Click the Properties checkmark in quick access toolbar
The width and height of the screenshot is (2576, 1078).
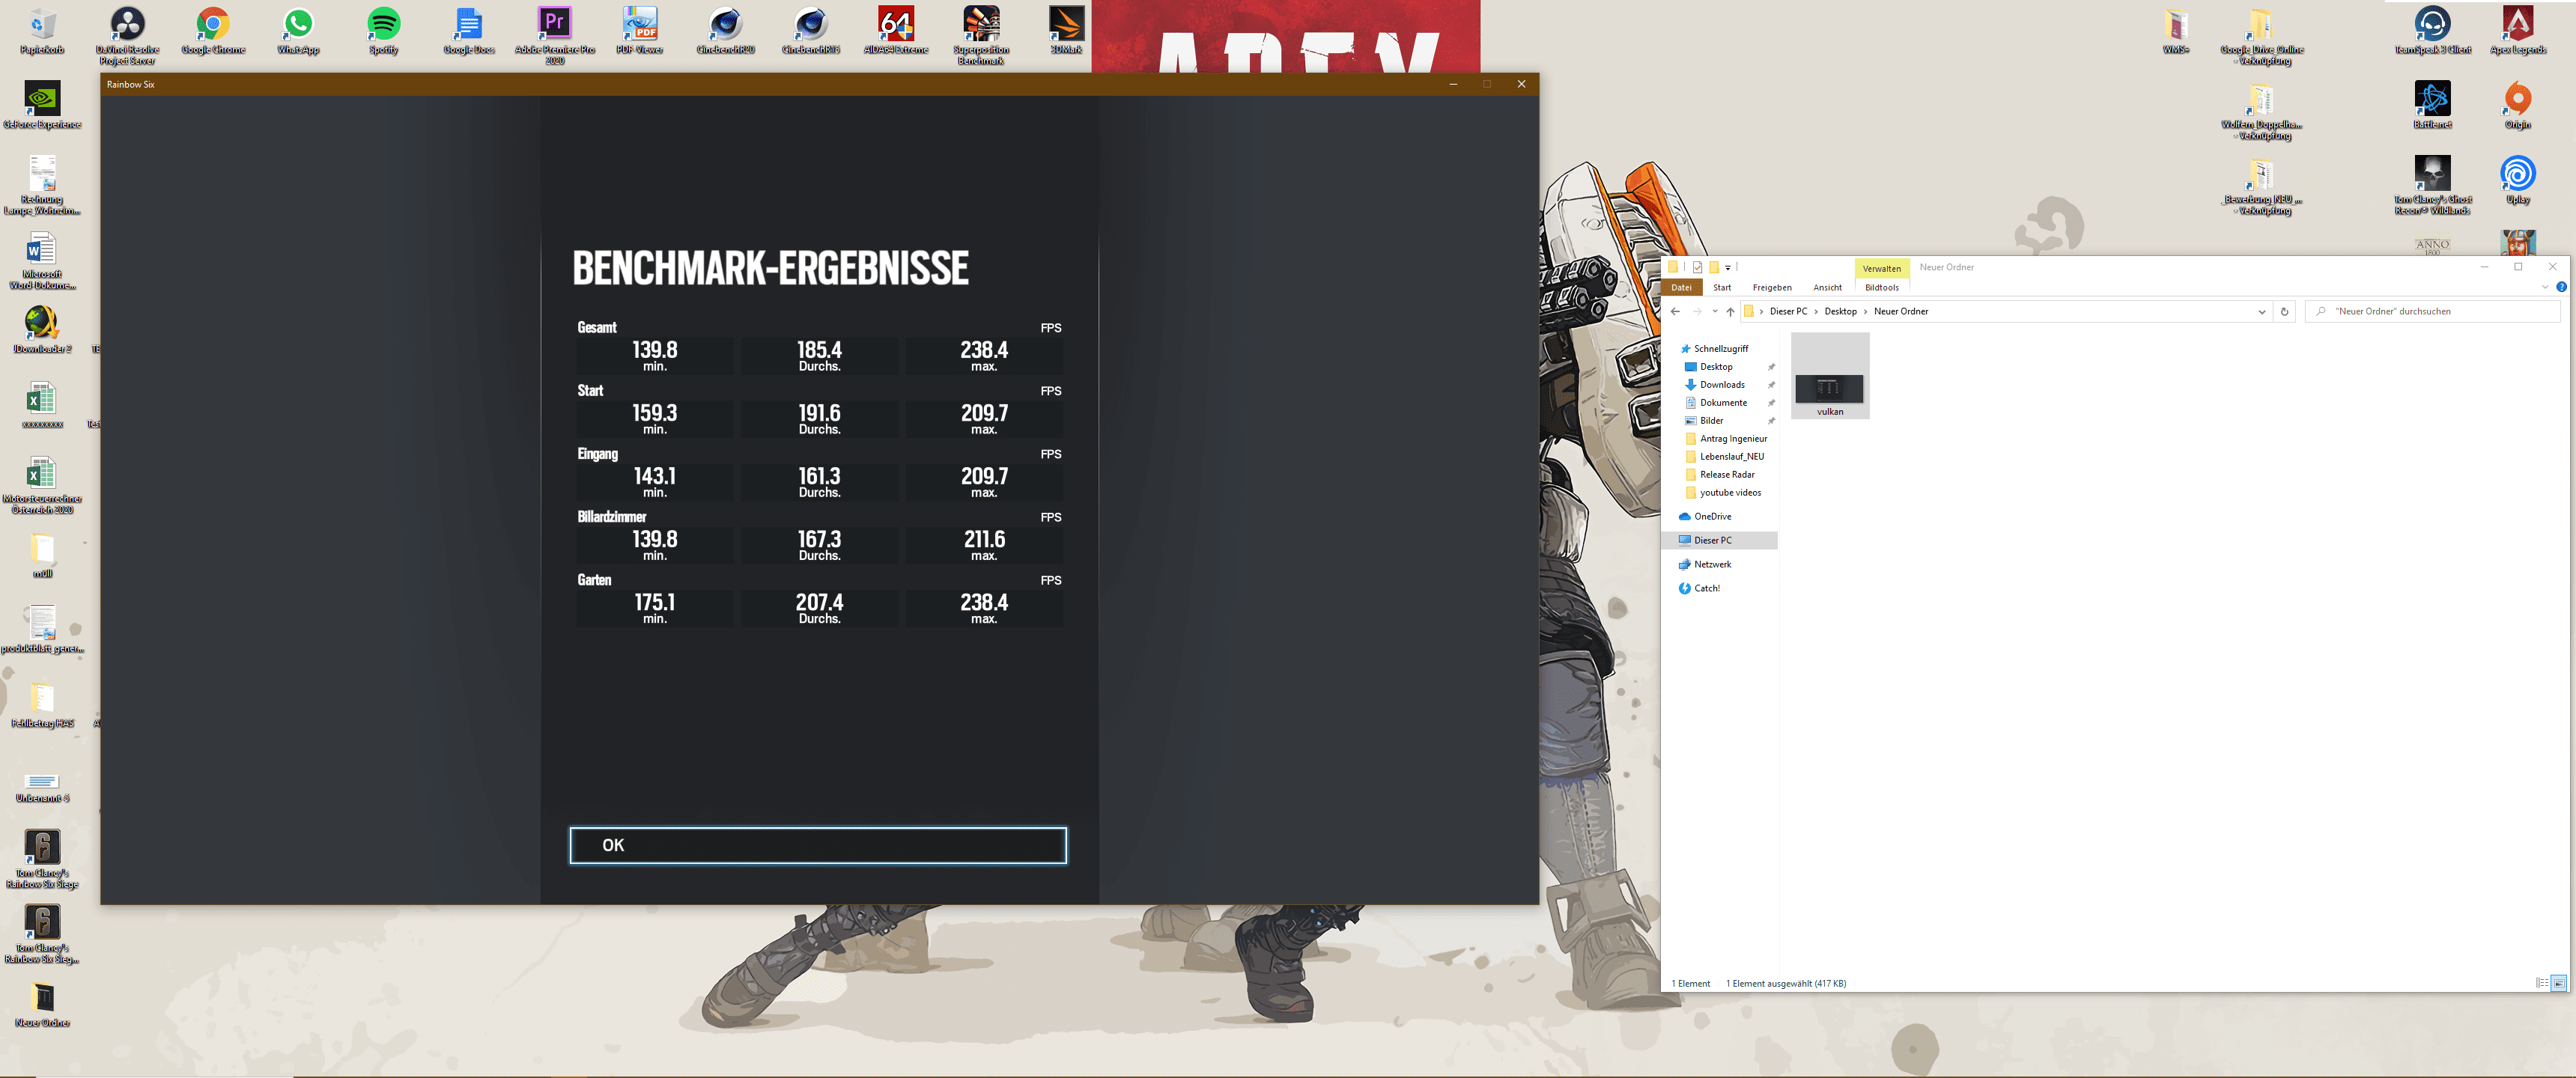1697,267
